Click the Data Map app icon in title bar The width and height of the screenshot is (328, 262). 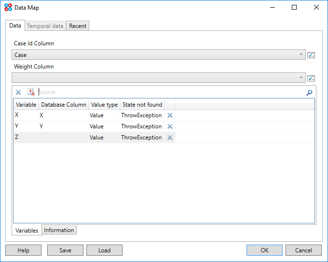pyautogui.click(x=8, y=8)
